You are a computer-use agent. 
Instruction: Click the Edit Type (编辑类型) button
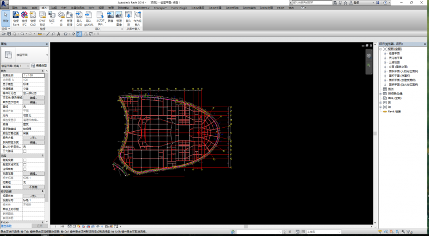40,66
